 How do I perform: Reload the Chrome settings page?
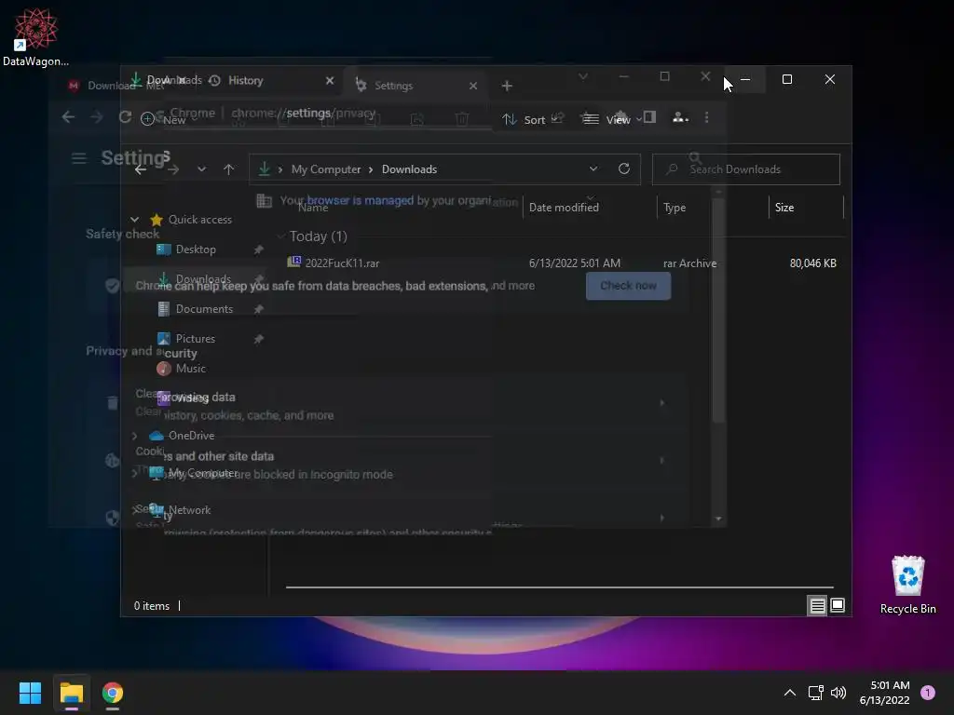click(126, 116)
